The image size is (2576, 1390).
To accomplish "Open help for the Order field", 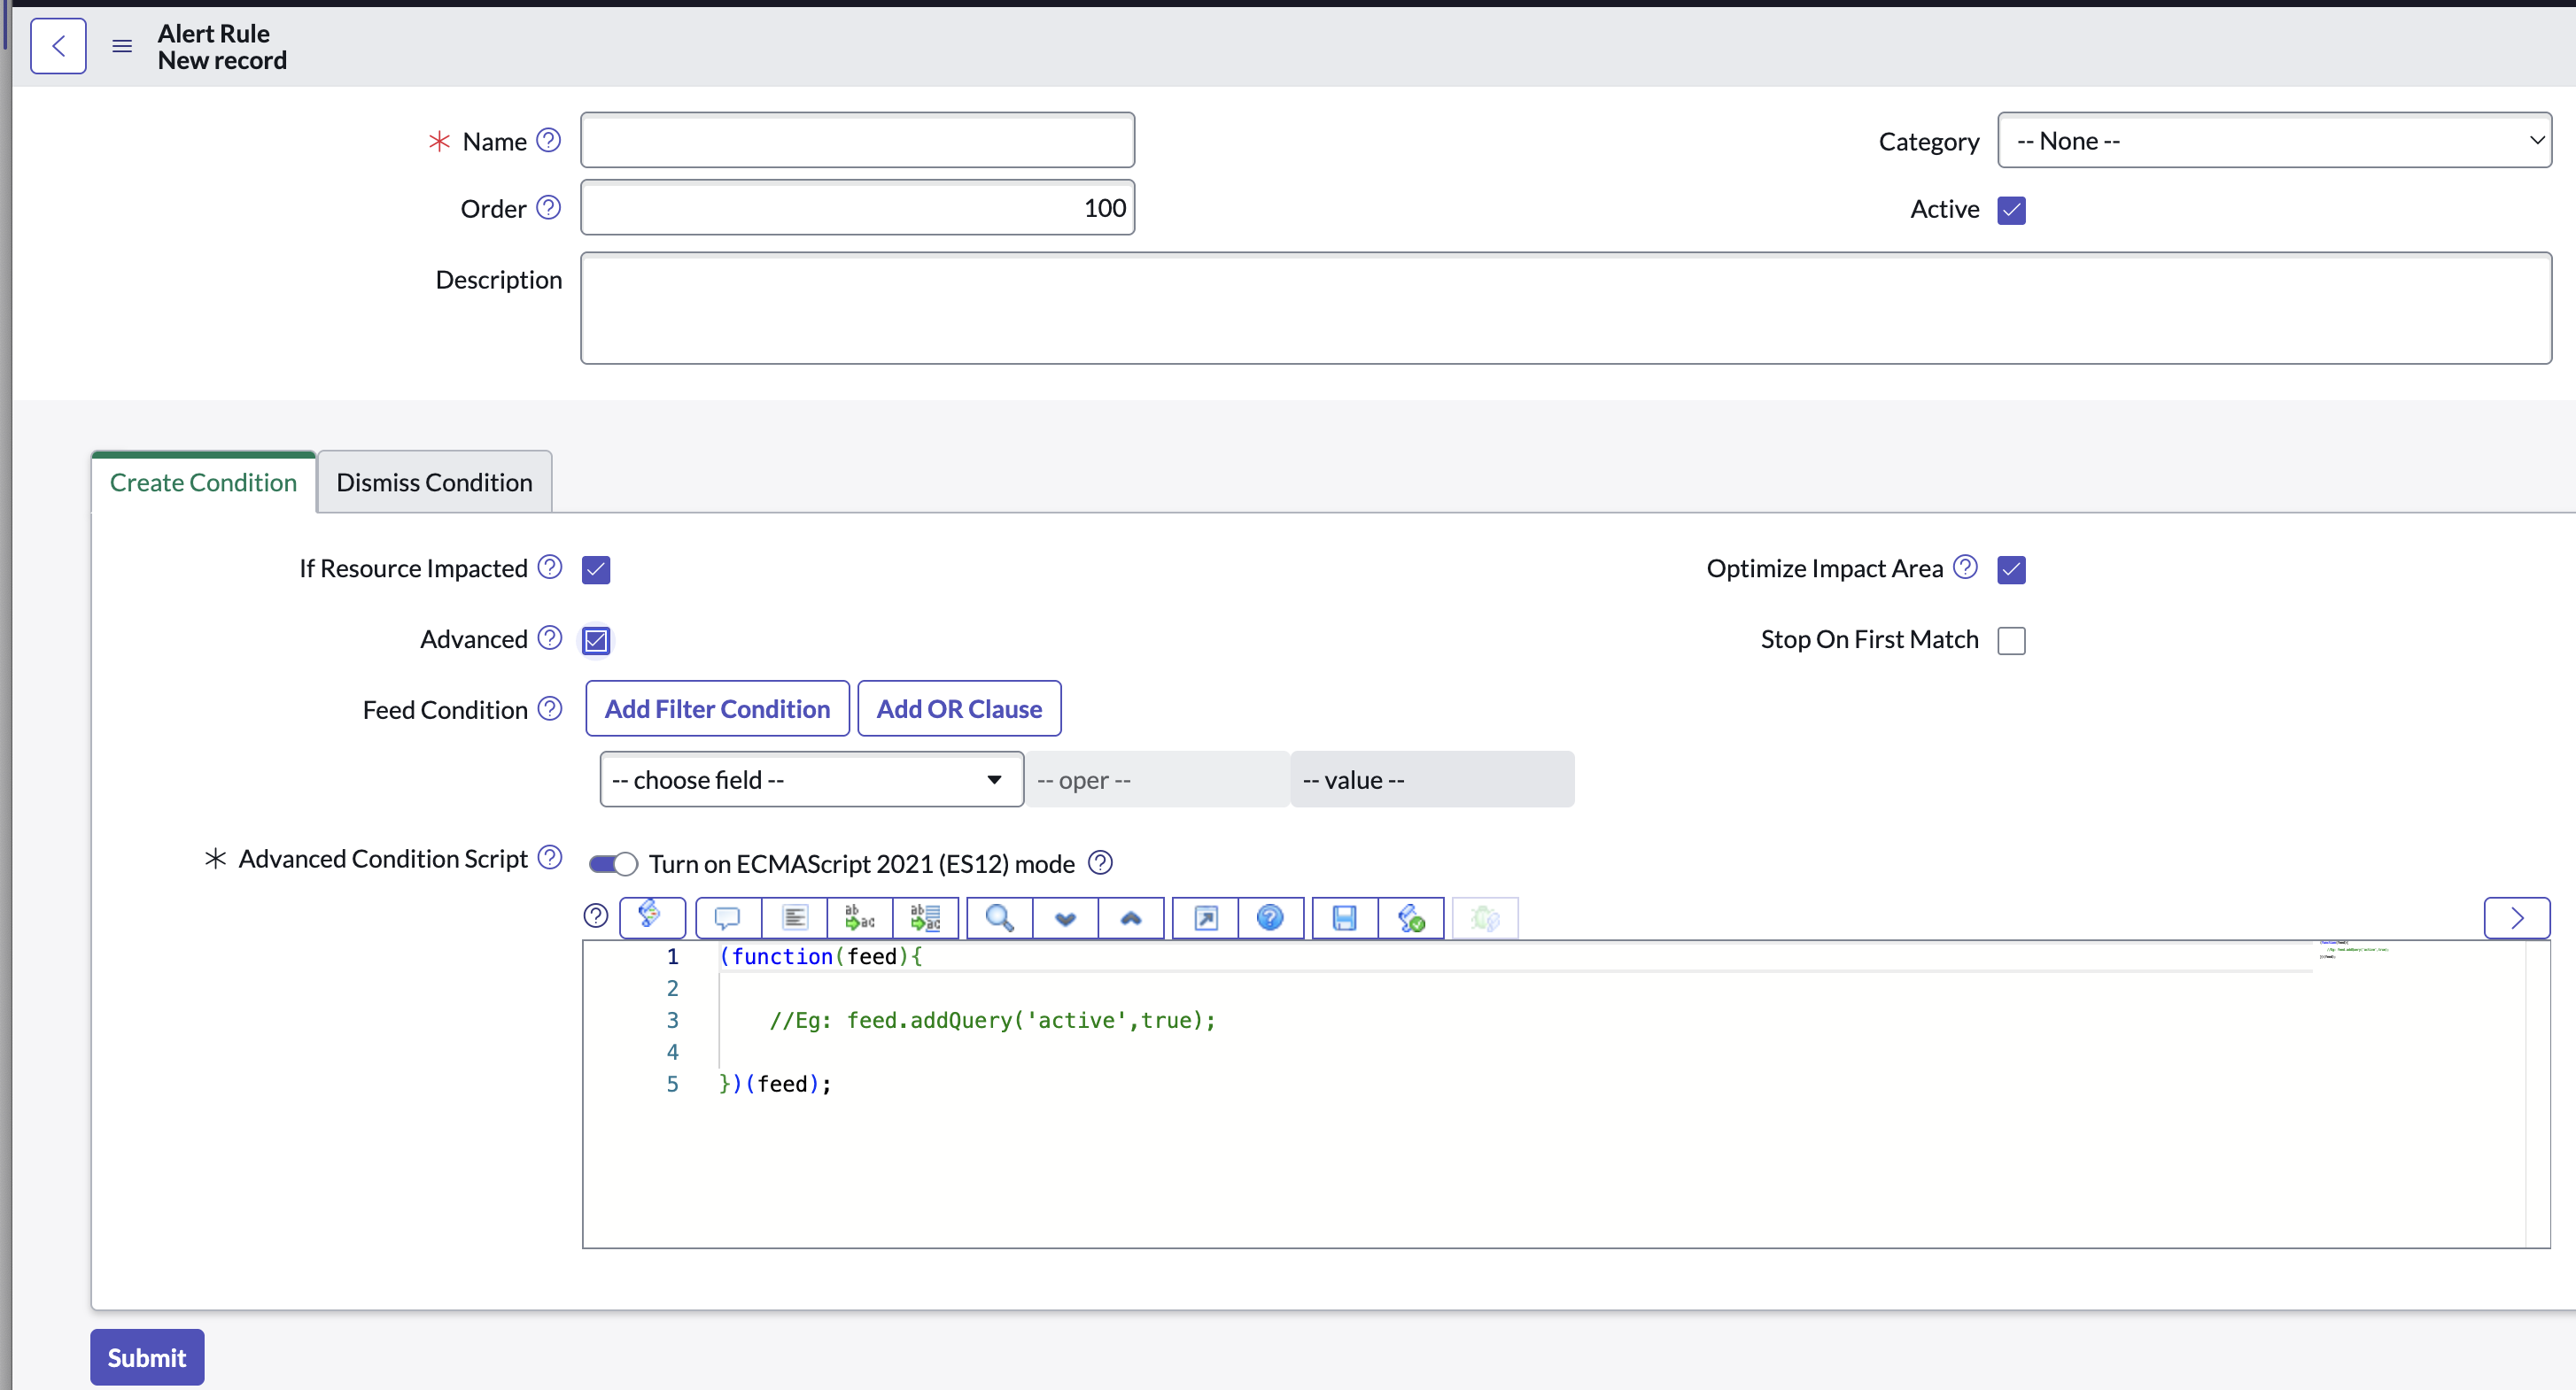I will pos(549,207).
